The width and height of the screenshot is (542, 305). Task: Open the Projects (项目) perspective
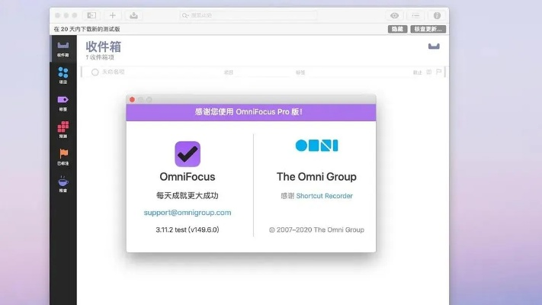[63, 75]
